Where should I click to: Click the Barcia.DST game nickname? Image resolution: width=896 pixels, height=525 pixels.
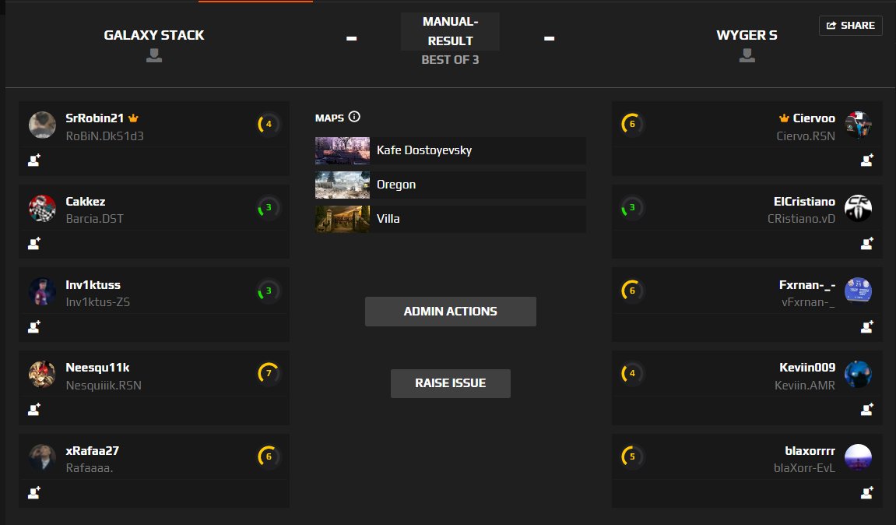click(94, 218)
